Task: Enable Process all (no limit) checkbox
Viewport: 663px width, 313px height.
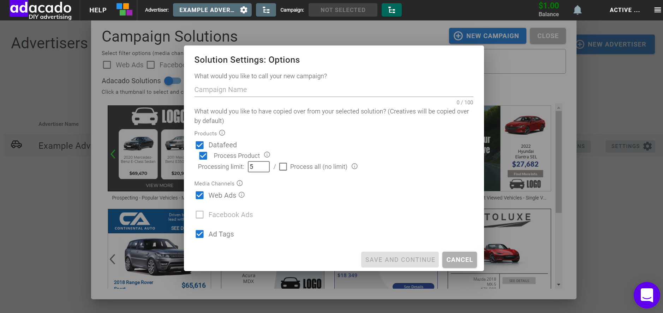Action: pyautogui.click(x=283, y=167)
